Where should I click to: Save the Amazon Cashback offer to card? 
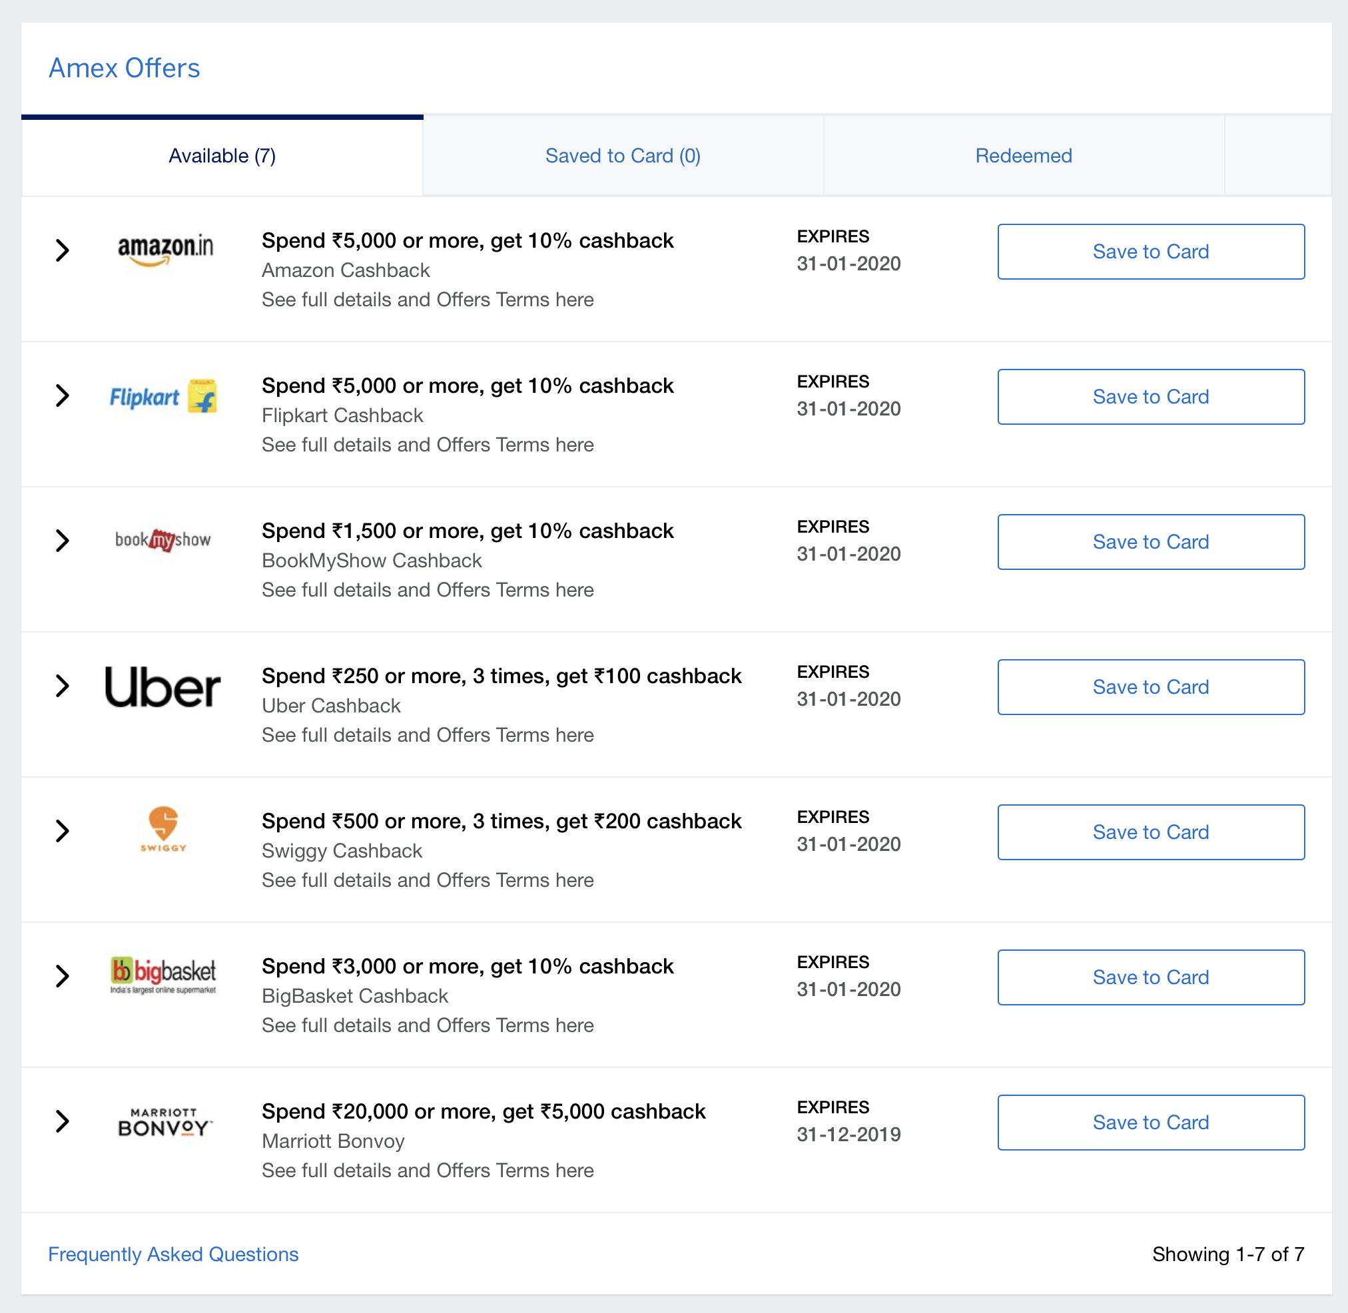click(1151, 252)
